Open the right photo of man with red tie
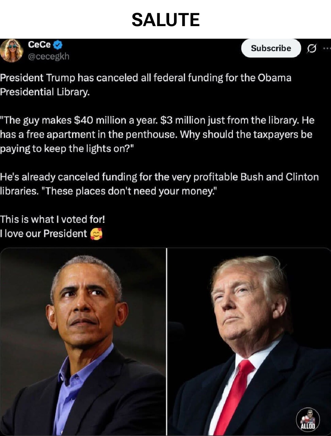Image resolution: width=331 pixels, height=436 pixels. click(x=249, y=341)
